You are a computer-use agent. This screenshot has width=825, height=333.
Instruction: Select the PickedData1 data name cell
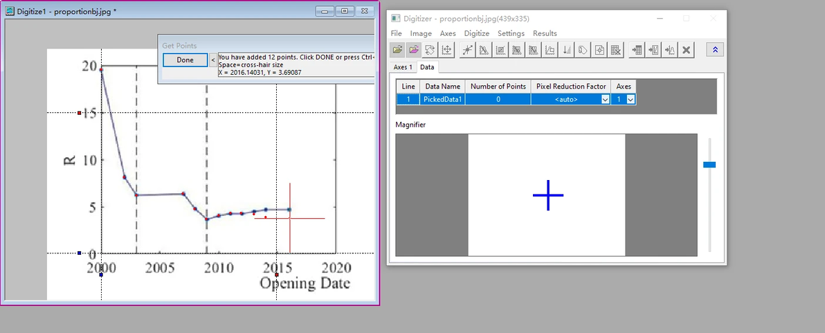tap(442, 99)
